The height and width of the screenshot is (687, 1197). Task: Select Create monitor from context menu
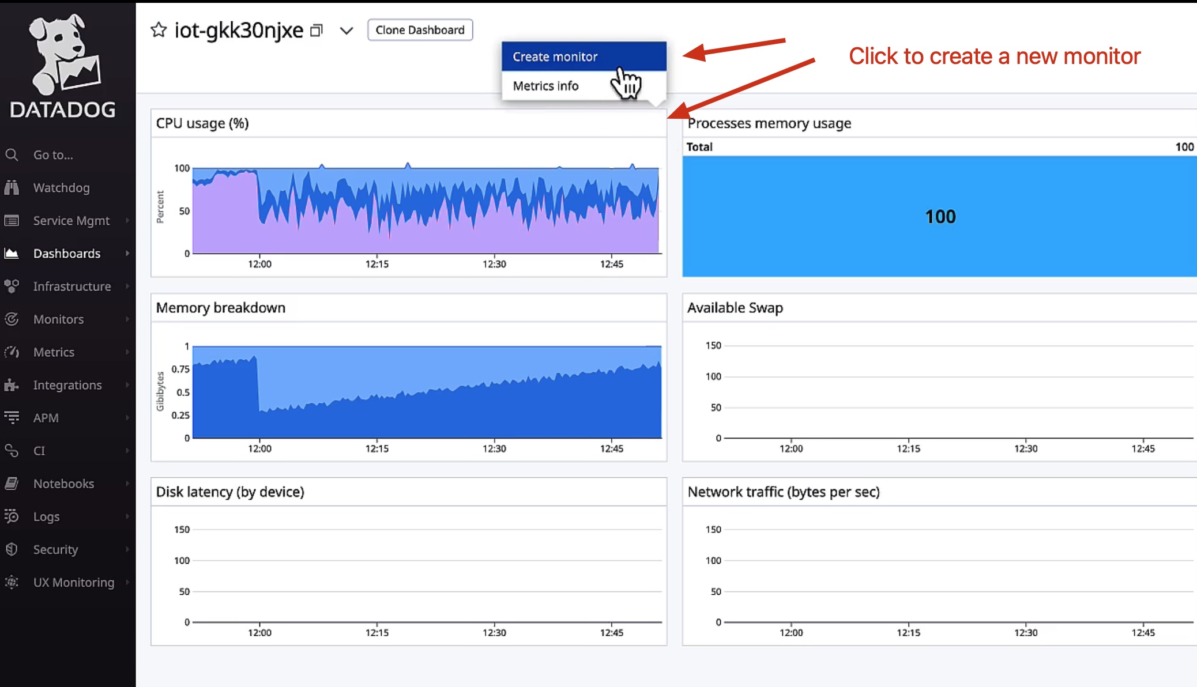[555, 56]
